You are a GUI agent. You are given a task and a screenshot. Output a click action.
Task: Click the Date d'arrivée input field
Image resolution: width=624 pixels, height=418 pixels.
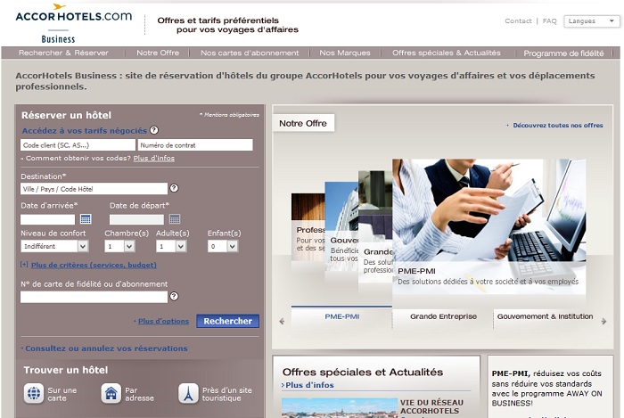coord(48,219)
